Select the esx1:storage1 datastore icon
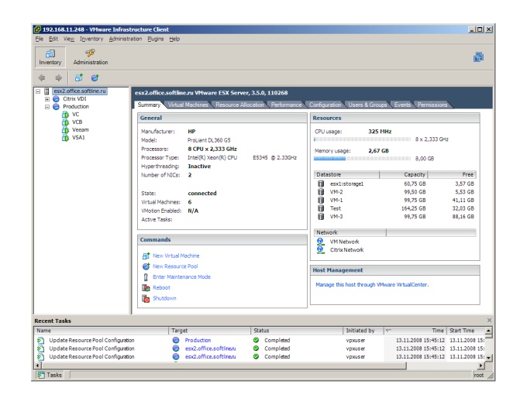 coord(321,184)
